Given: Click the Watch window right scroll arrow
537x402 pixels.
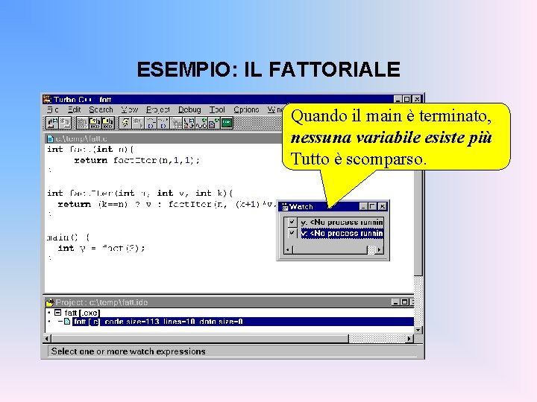Looking at the screenshot, I should pyautogui.click(x=379, y=250).
